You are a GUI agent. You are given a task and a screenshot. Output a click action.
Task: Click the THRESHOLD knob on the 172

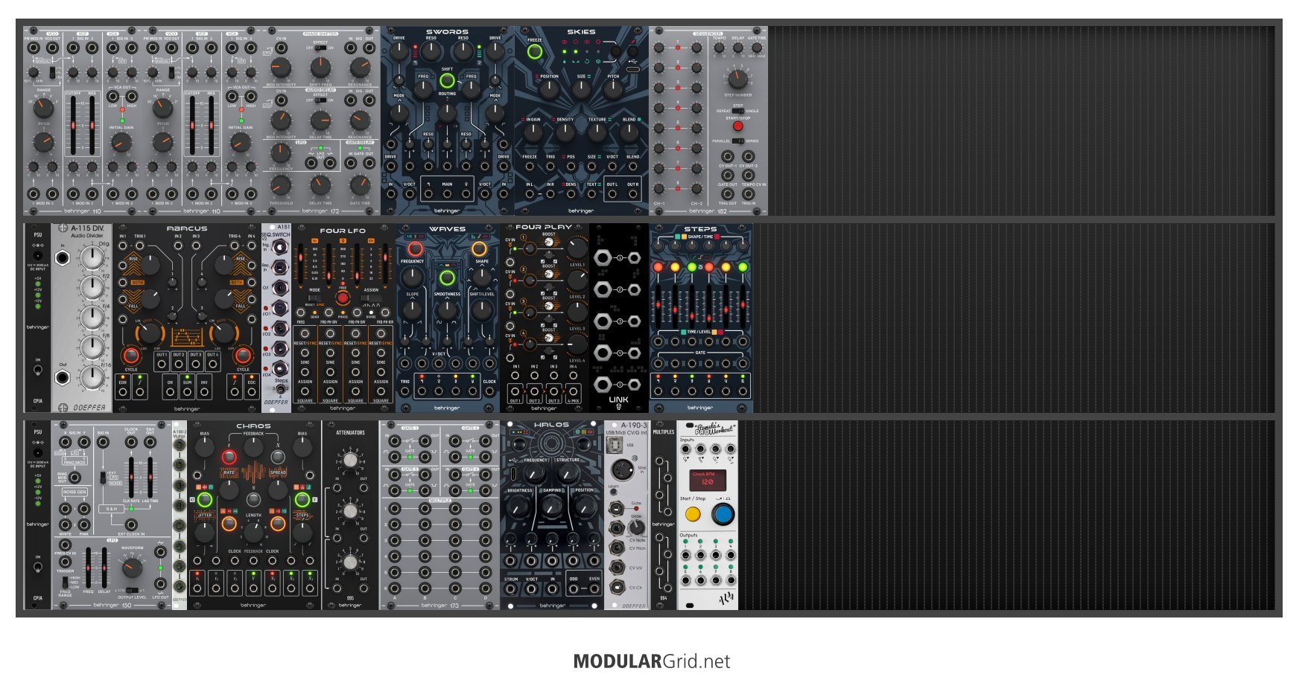tap(281, 185)
